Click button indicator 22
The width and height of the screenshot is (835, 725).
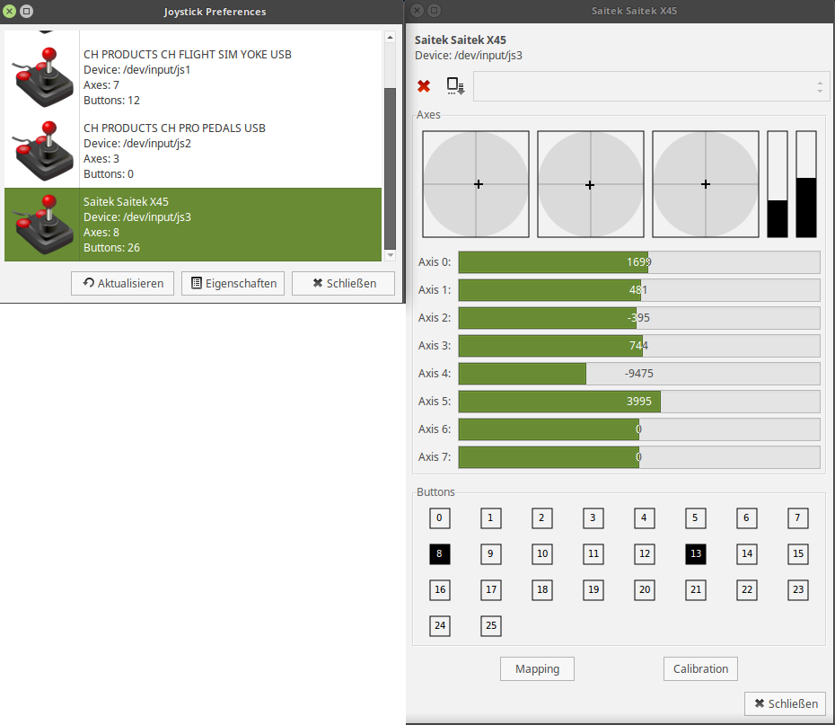tap(746, 589)
